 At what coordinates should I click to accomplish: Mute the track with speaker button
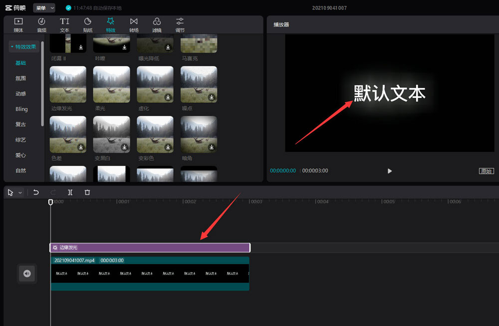(27, 274)
